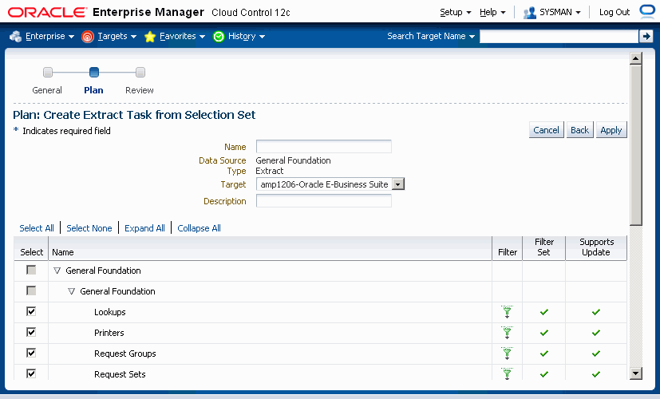Click the search go arrow button

[646, 36]
